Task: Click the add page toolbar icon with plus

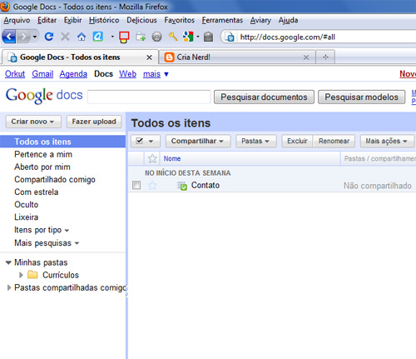Action: tap(141, 37)
